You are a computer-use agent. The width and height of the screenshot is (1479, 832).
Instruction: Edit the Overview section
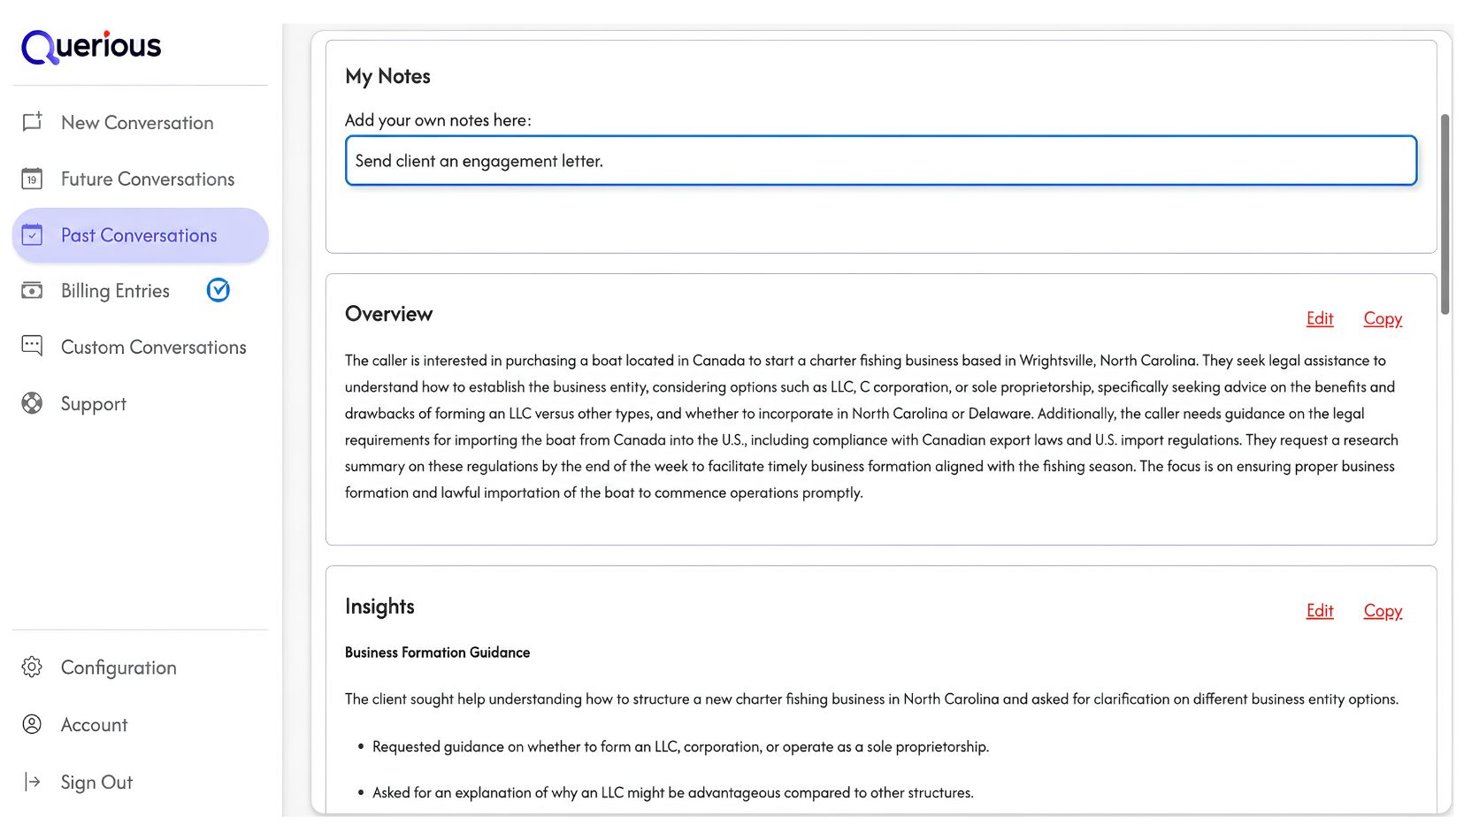[x=1320, y=318]
